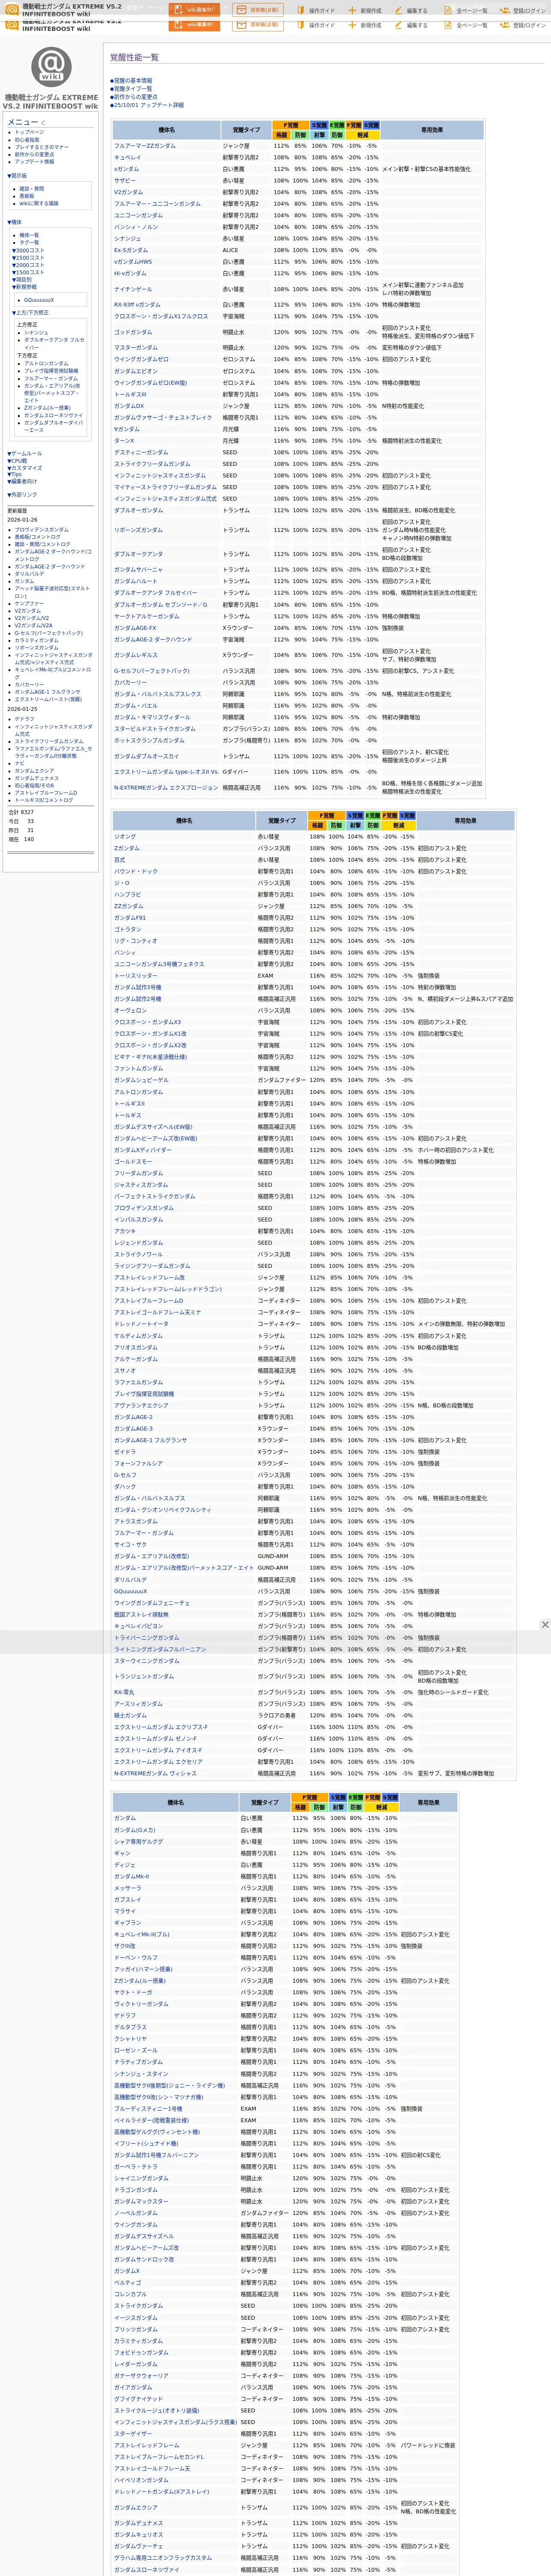This screenshot has height=2576, width=551.
Task: Open フルアーマーZZガンダム in the table
Action: [144, 146]
